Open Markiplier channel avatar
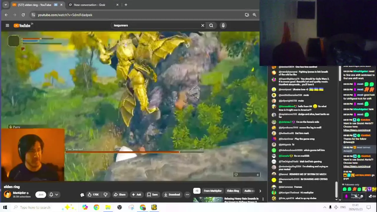Viewport: 377px width, 212px height. tap(7, 194)
